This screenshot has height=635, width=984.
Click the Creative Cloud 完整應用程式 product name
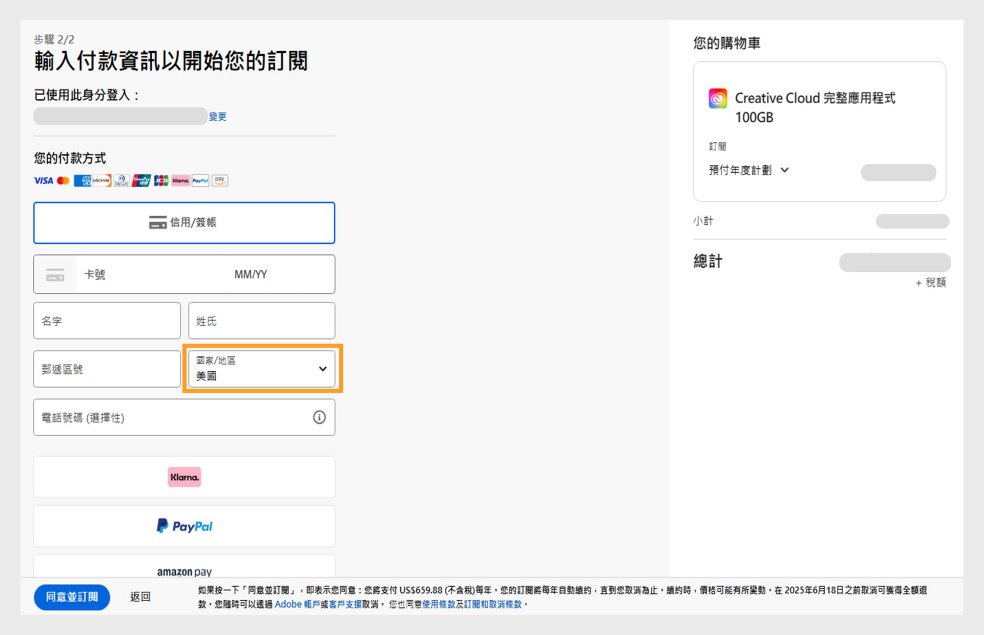(815, 108)
